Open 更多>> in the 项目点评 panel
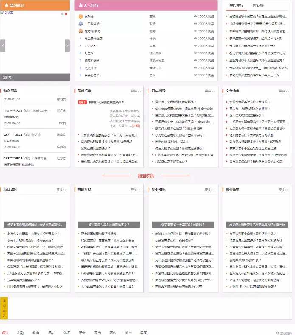Image resolution: width=295 pixels, height=335 pixels. click(x=62, y=190)
